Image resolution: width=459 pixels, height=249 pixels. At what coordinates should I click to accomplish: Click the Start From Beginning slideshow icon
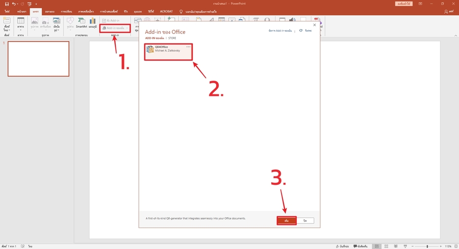point(29,4)
